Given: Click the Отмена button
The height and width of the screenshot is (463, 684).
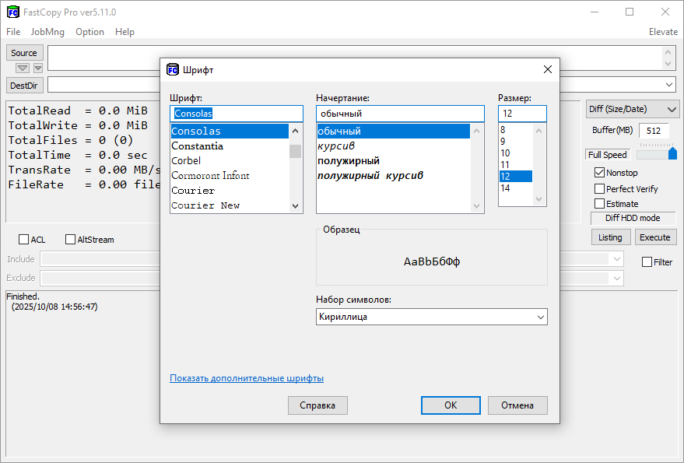Looking at the screenshot, I should (x=517, y=405).
